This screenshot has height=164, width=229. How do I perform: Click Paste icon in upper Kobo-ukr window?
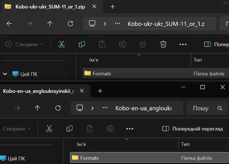[102, 44]
